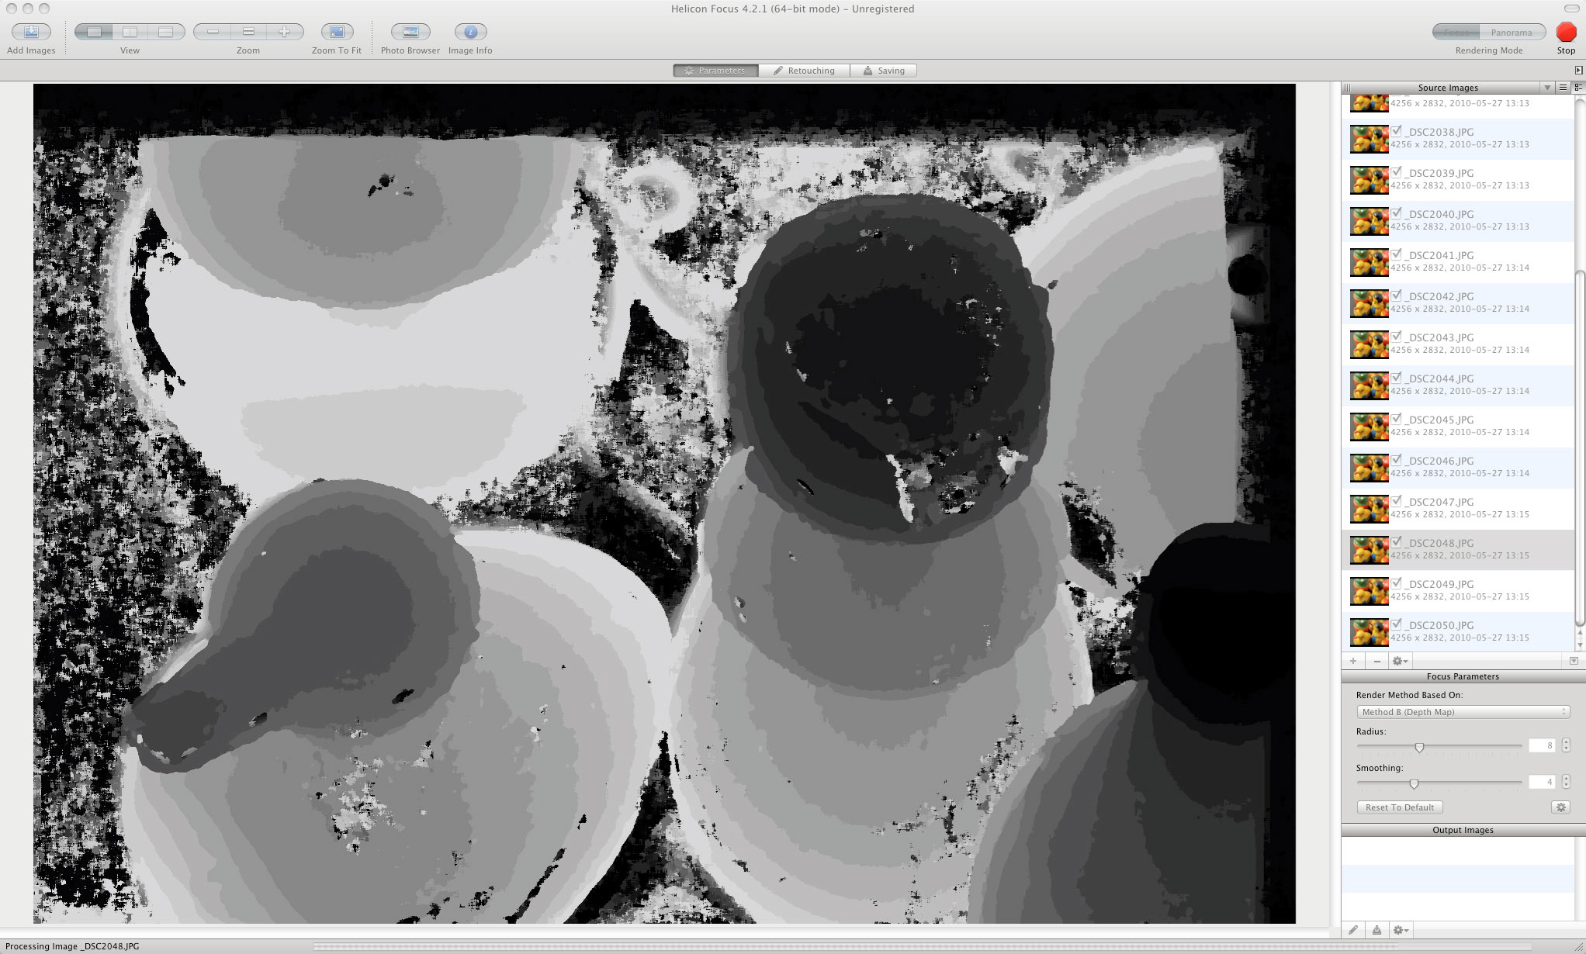Screen dimensions: 1586x954
Task: Click the Zoom actual-size equals icon
Action: (x=248, y=32)
